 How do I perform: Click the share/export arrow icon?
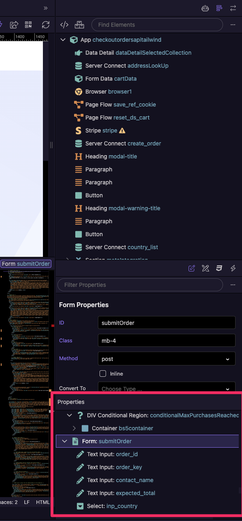point(14,25)
